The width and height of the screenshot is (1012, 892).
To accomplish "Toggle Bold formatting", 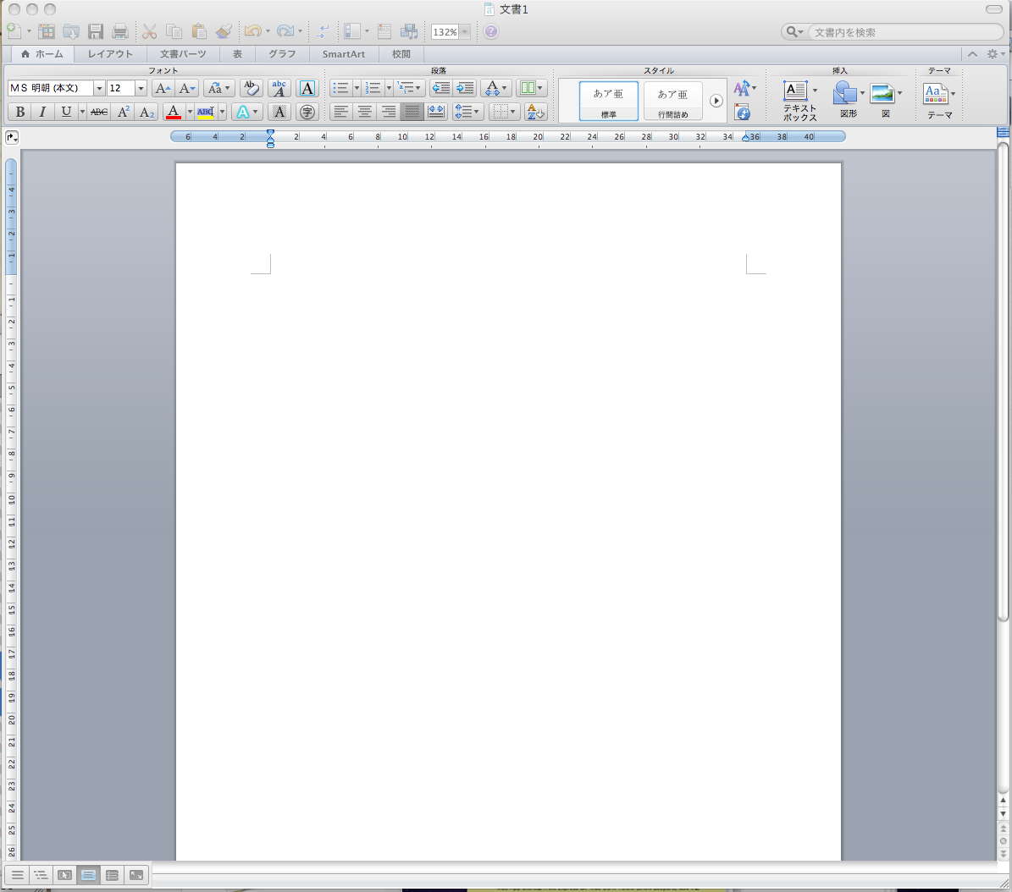I will pos(20,112).
